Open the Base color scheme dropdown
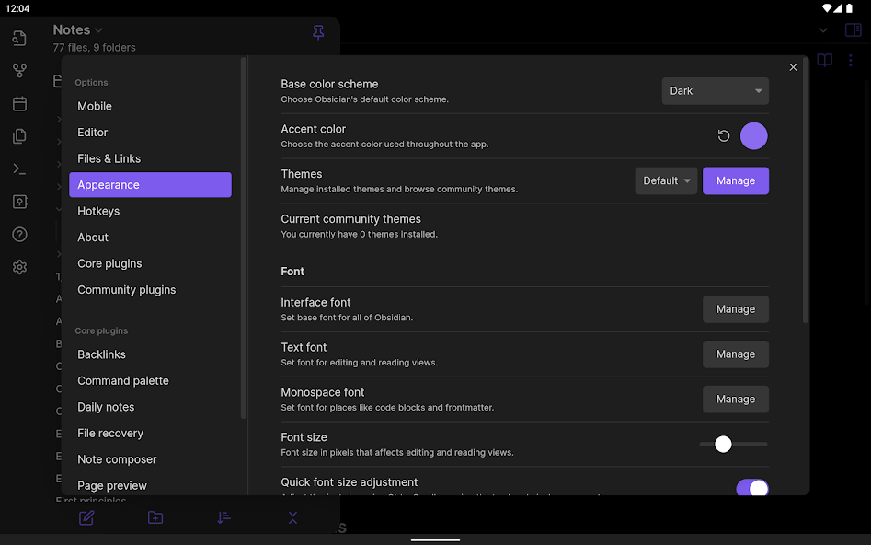Viewport: 871px width, 545px height. point(715,91)
